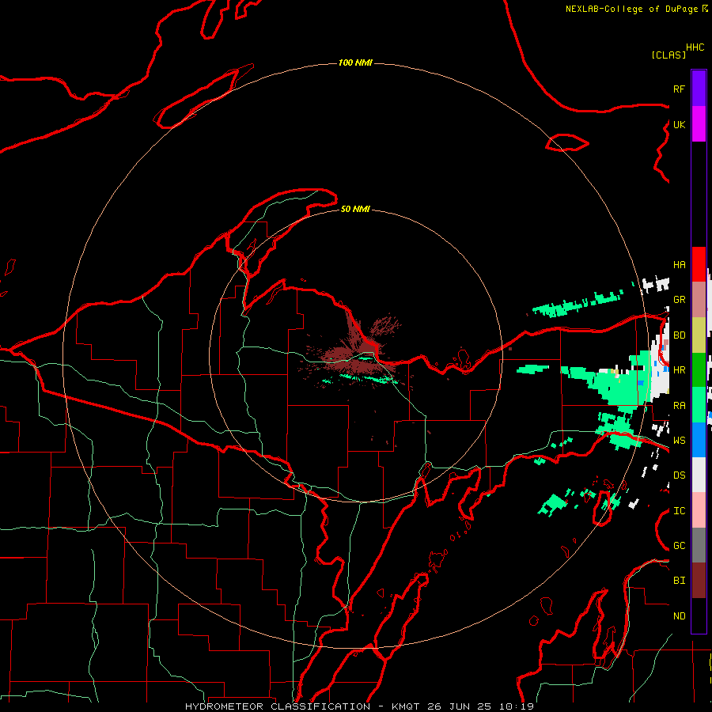This screenshot has height=712, width=712.
Task: Click the HHC product label
Action: pyautogui.click(x=695, y=47)
